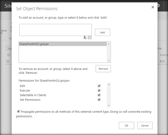Click the account name input box
The height and width of the screenshot is (135, 168).
(x=55, y=30)
